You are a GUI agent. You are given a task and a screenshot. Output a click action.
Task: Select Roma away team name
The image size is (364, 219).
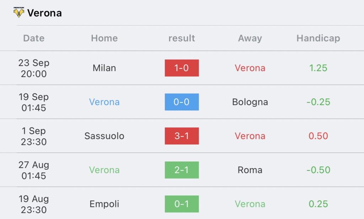(250, 170)
